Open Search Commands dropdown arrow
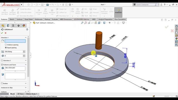This screenshot has width=178, height=100. pos(158,5)
